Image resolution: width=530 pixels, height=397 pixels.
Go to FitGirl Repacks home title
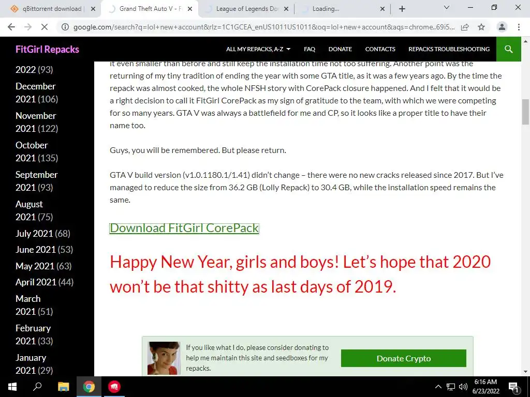pyautogui.click(x=47, y=49)
